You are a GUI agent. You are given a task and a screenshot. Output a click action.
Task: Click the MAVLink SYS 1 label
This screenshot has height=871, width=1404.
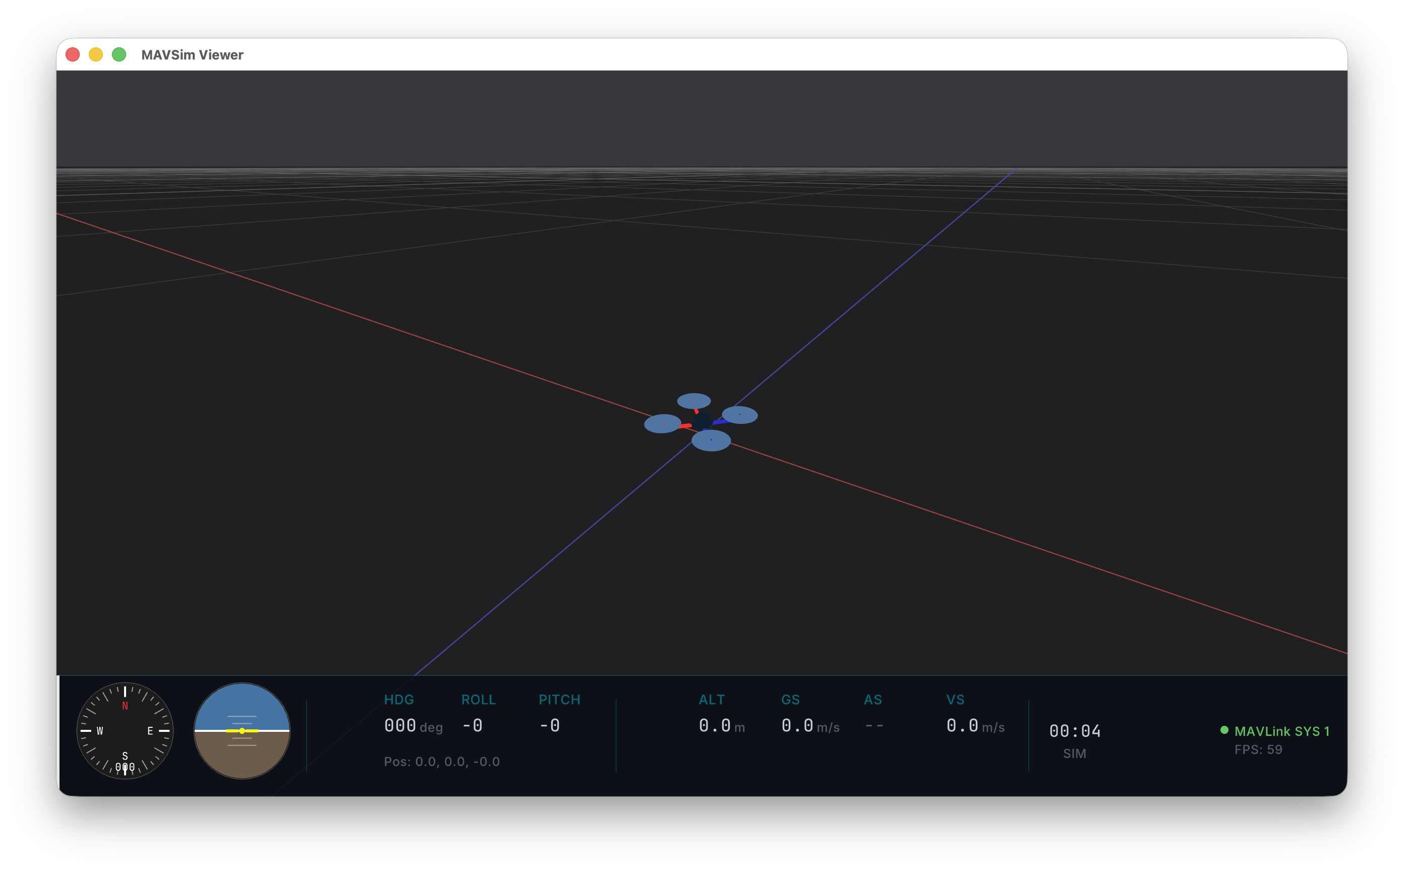(1282, 731)
